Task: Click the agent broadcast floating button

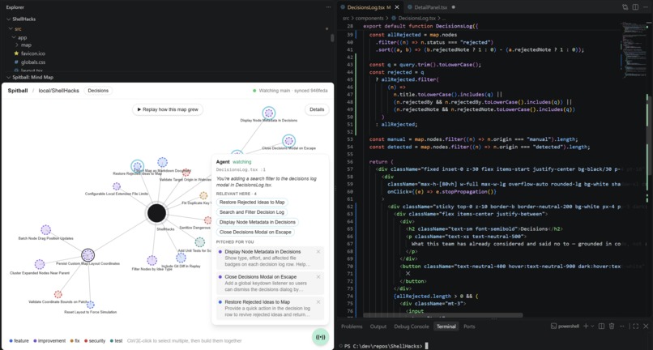Action: (x=320, y=337)
